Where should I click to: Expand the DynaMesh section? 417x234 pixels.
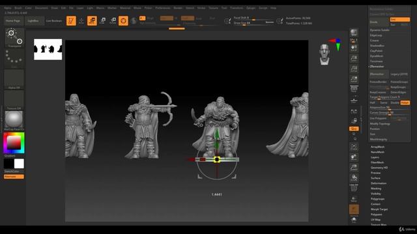pyautogui.click(x=377, y=56)
